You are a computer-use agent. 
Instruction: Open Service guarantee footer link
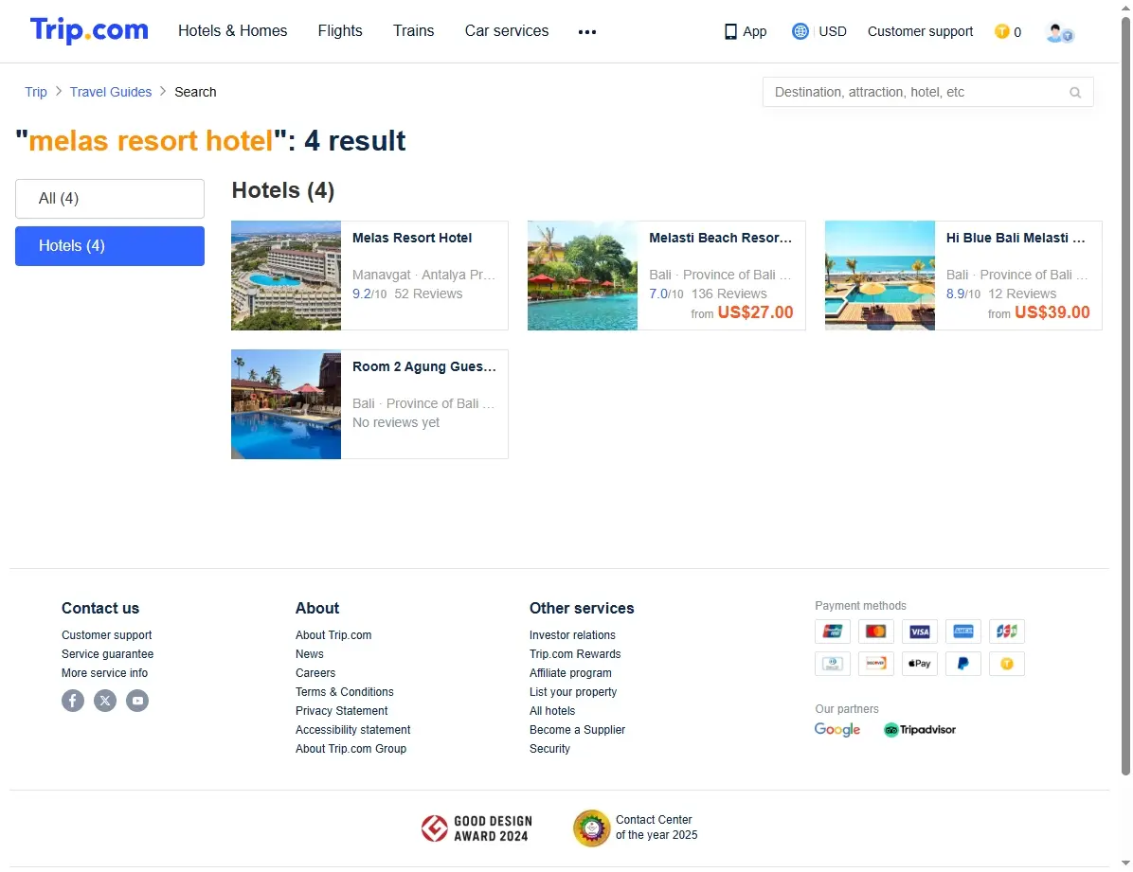pos(107,654)
